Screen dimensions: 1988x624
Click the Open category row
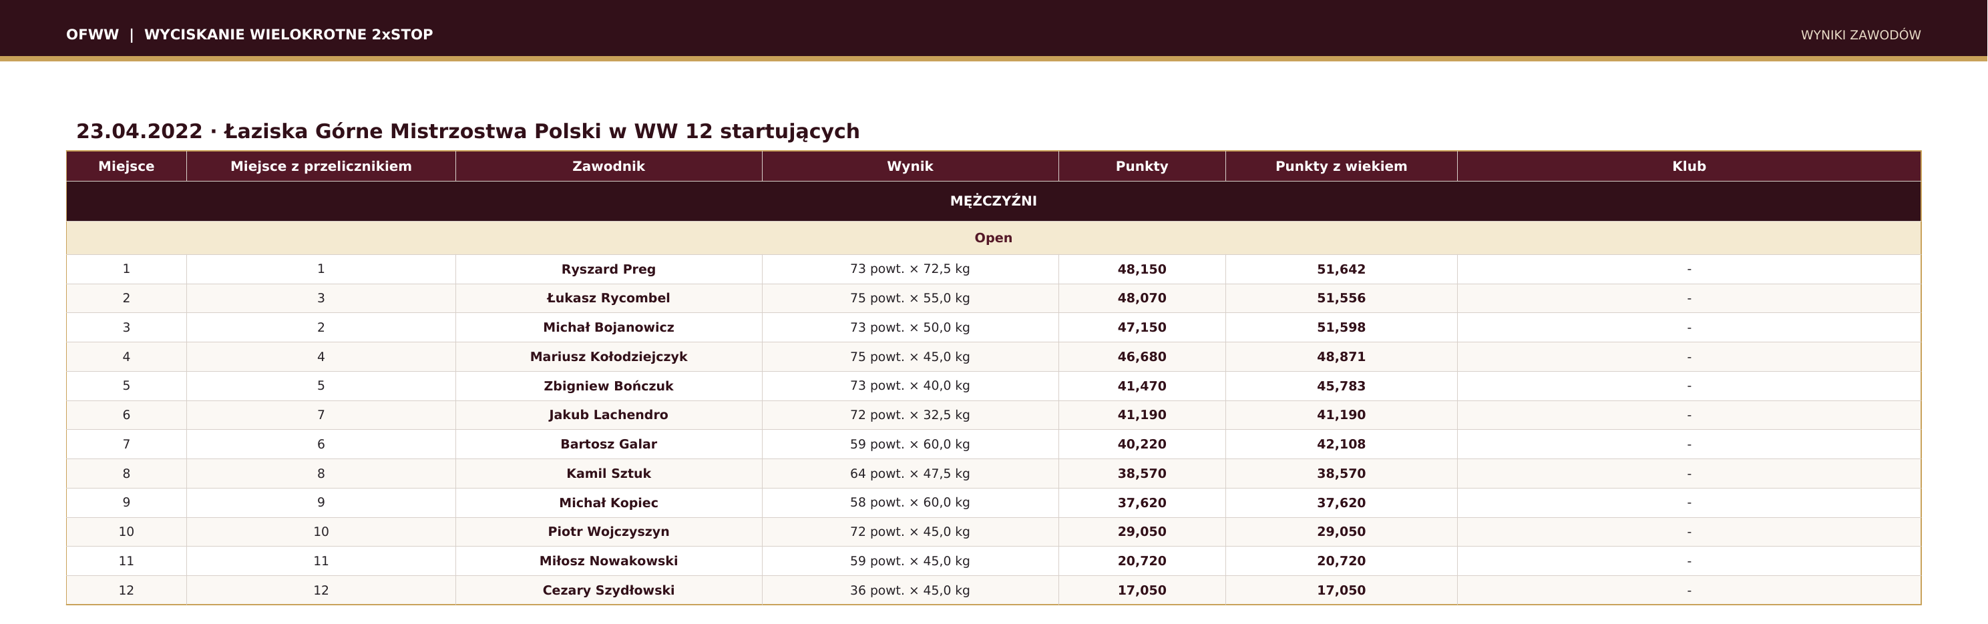tap(993, 238)
